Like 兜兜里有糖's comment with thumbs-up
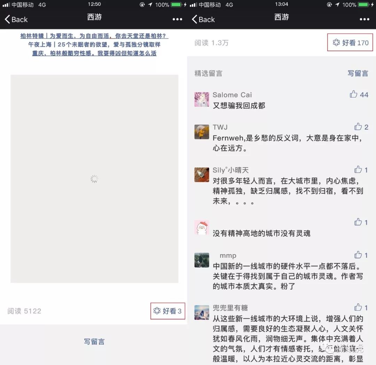This screenshot has height=365, width=376. click(358, 308)
